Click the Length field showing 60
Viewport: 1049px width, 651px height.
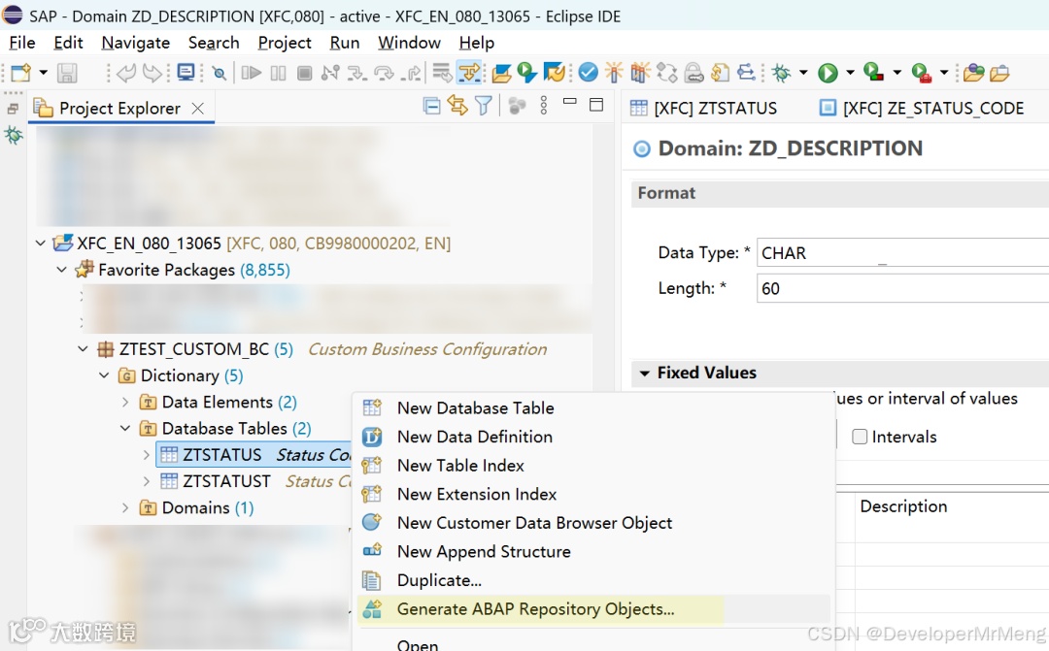coord(903,289)
